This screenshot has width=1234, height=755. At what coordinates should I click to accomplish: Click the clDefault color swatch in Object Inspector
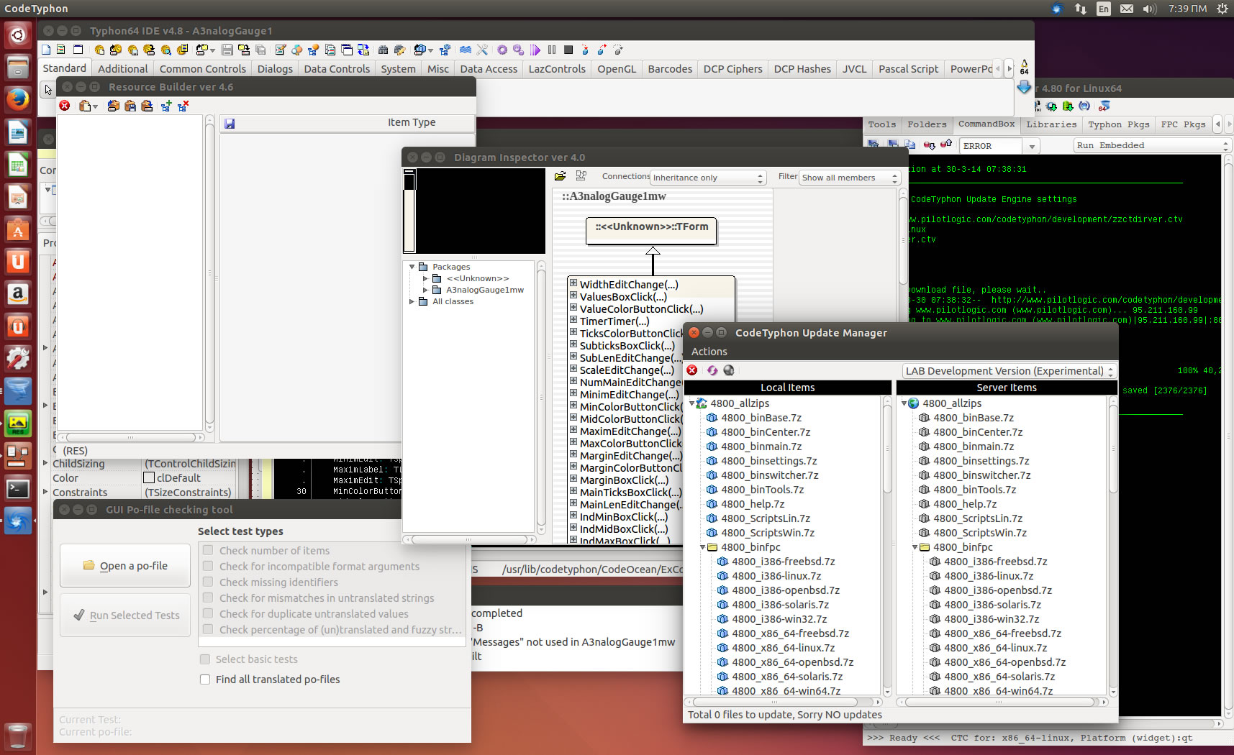(149, 477)
